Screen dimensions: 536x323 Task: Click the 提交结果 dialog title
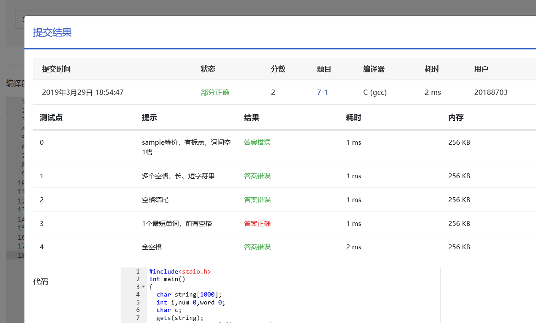(x=52, y=33)
